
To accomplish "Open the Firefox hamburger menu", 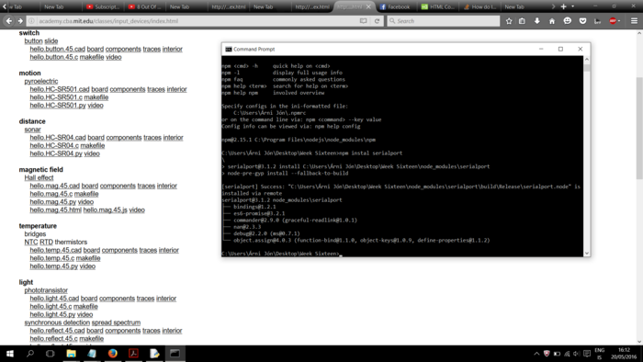I will click(x=634, y=21).
